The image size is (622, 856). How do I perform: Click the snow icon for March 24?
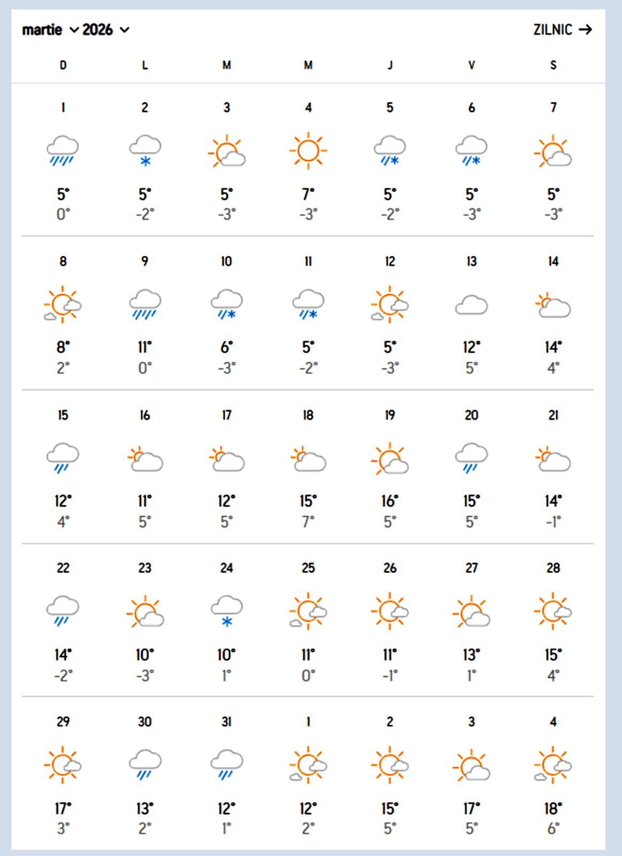click(x=227, y=611)
